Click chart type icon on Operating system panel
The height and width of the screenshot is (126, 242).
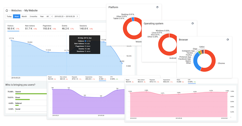[193, 23]
